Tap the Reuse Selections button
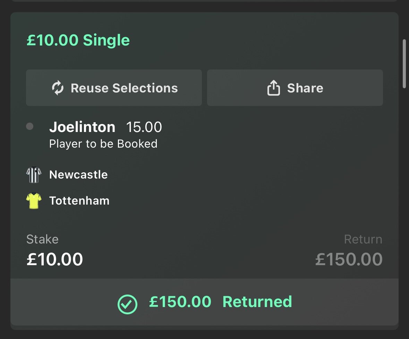This screenshot has height=339, width=409. point(114,88)
